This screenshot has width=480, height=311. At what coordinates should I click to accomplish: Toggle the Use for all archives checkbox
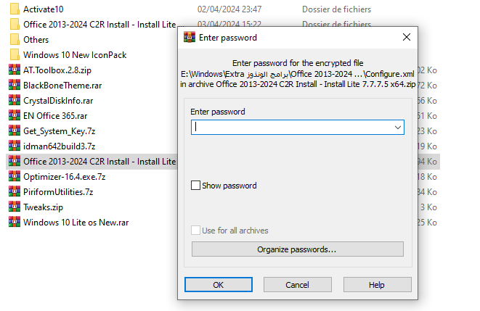(x=195, y=231)
